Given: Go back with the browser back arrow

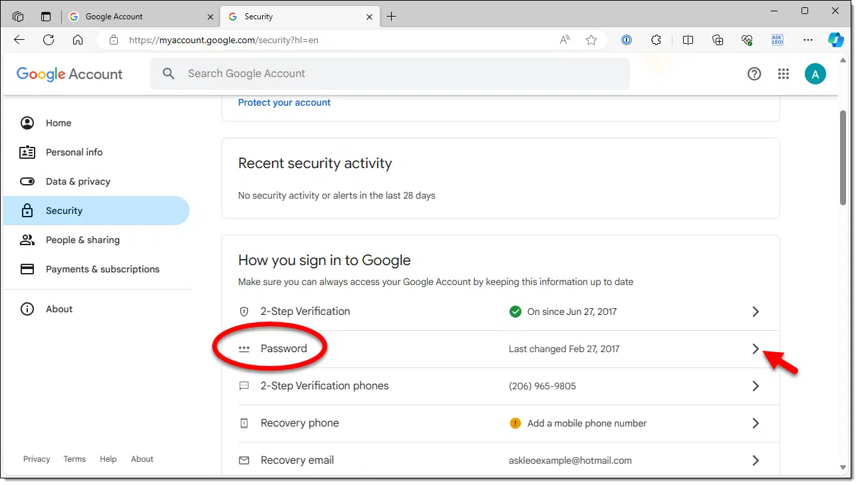Looking at the screenshot, I should click(x=19, y=40).
